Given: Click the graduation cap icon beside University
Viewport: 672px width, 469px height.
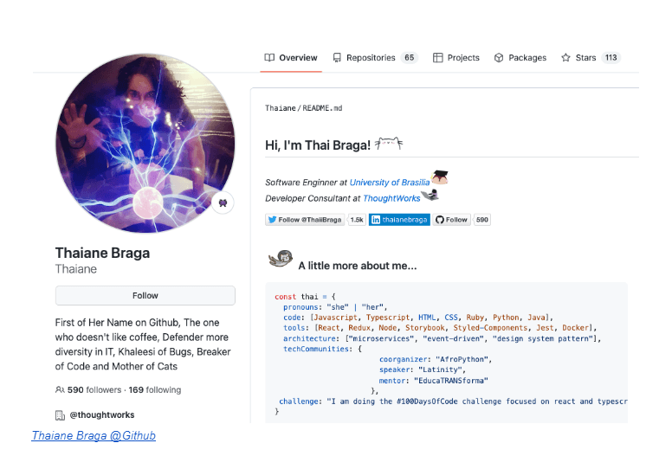Looking at the screenshot, I should point(439,178).
